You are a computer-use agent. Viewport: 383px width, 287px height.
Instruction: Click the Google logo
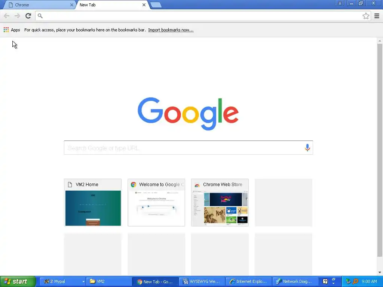point(188,114)
